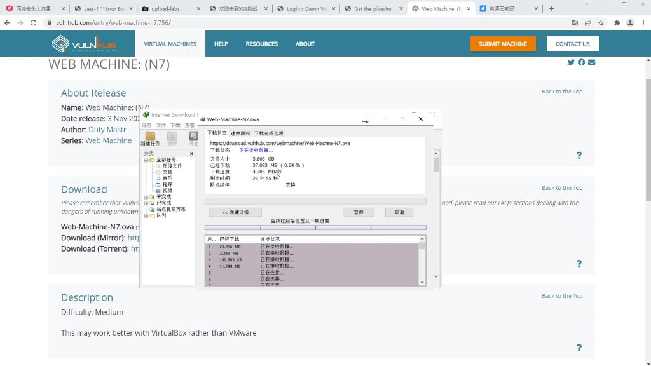Open the VIRTUAL MACHINES nav item
Screen dimensions: 651x366
(x=170, y=44)
